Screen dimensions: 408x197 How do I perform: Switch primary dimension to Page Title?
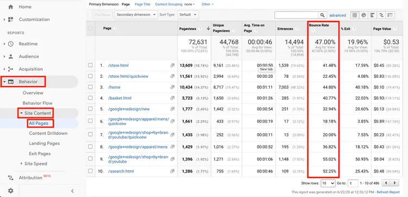(x=143, y=4)
